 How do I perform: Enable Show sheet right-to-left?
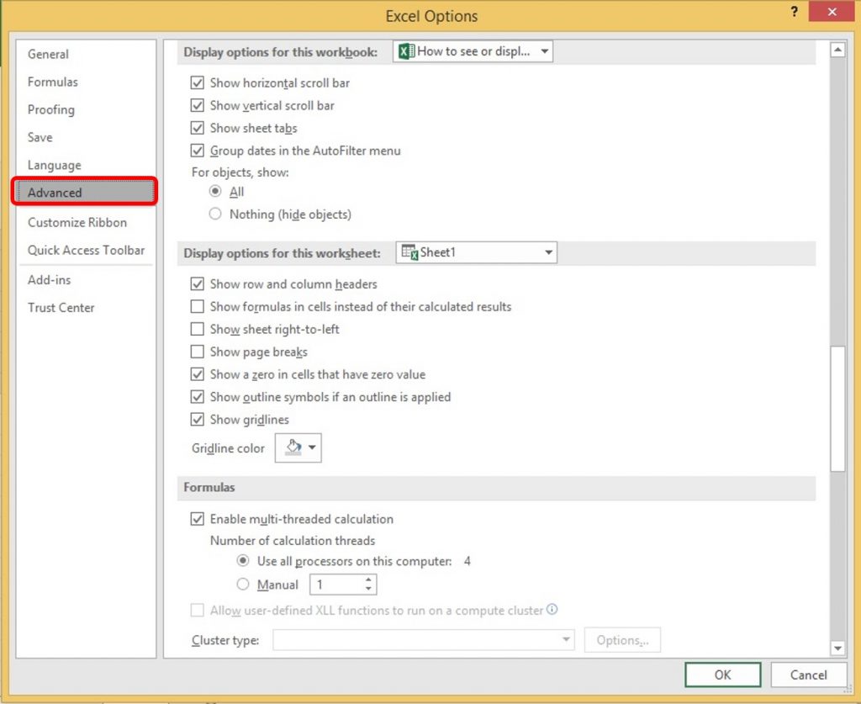[197, 329]
